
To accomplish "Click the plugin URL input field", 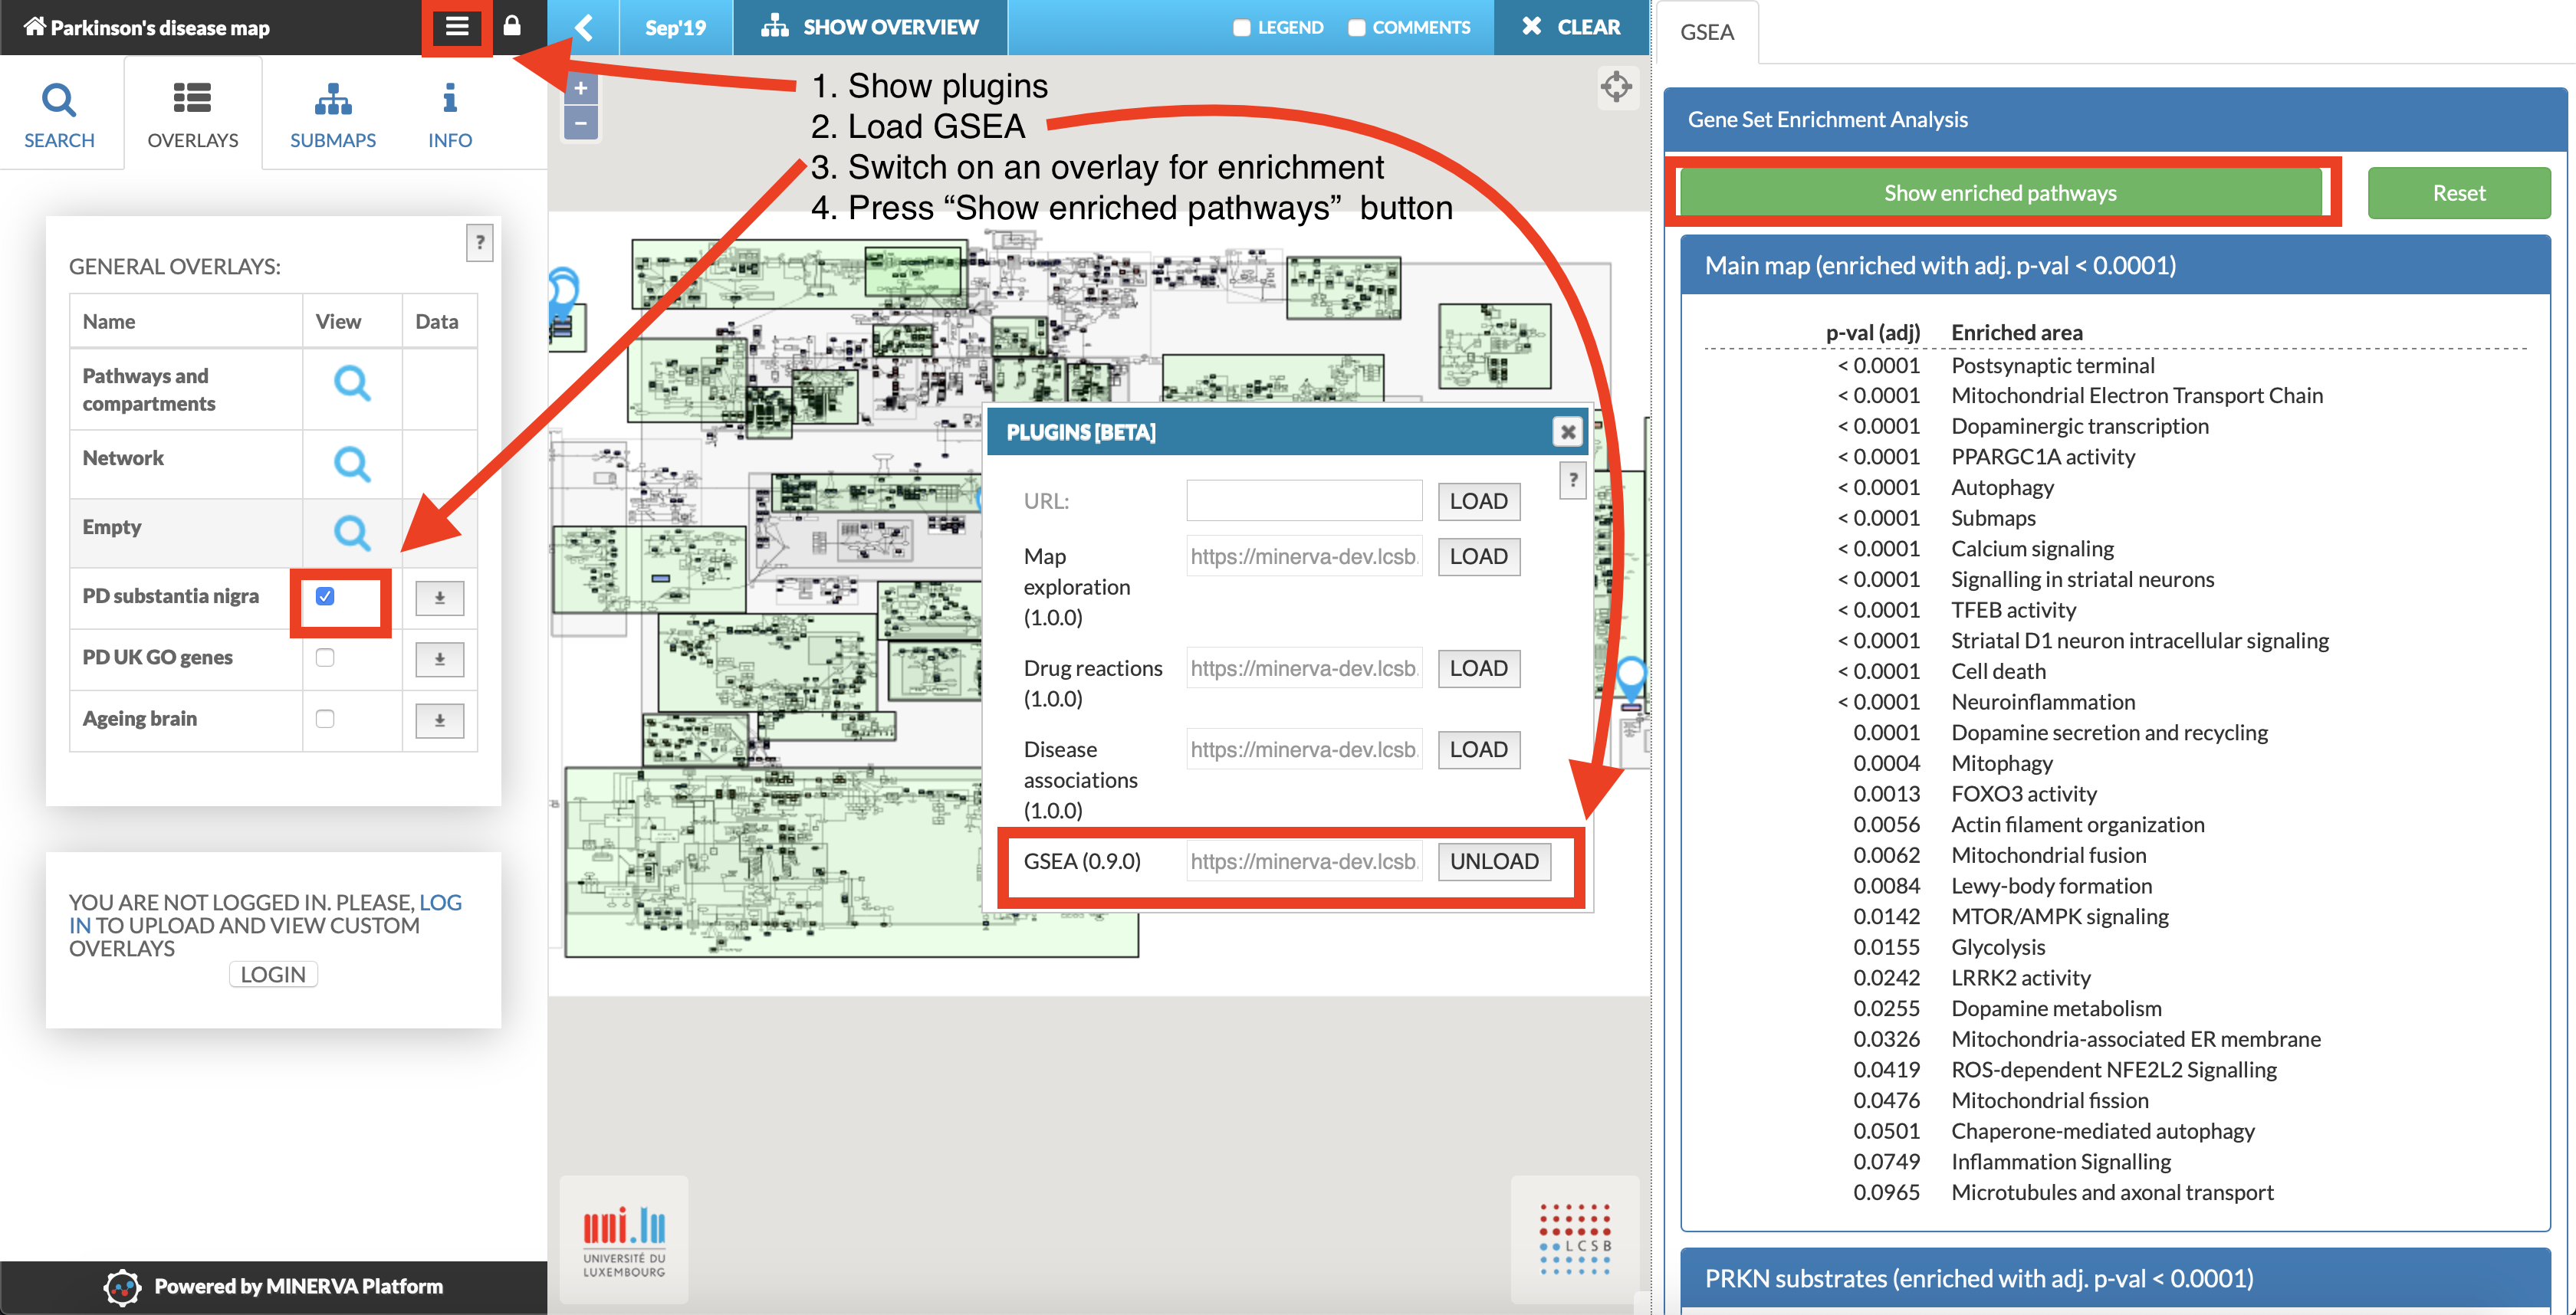I will point(1303,500).
